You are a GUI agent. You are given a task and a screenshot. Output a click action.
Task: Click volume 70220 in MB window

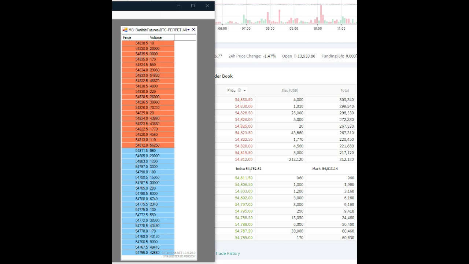[155, 108]
